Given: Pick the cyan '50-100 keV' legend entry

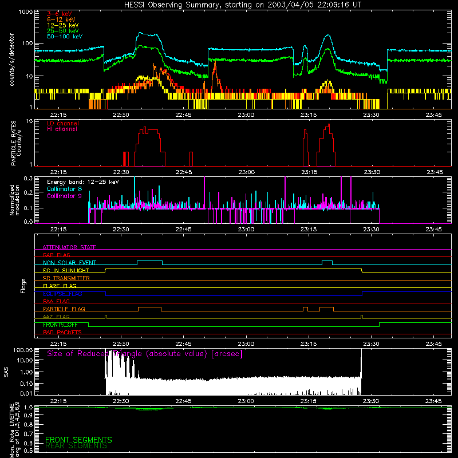Looking at the screenshot, I should [65, 37].
